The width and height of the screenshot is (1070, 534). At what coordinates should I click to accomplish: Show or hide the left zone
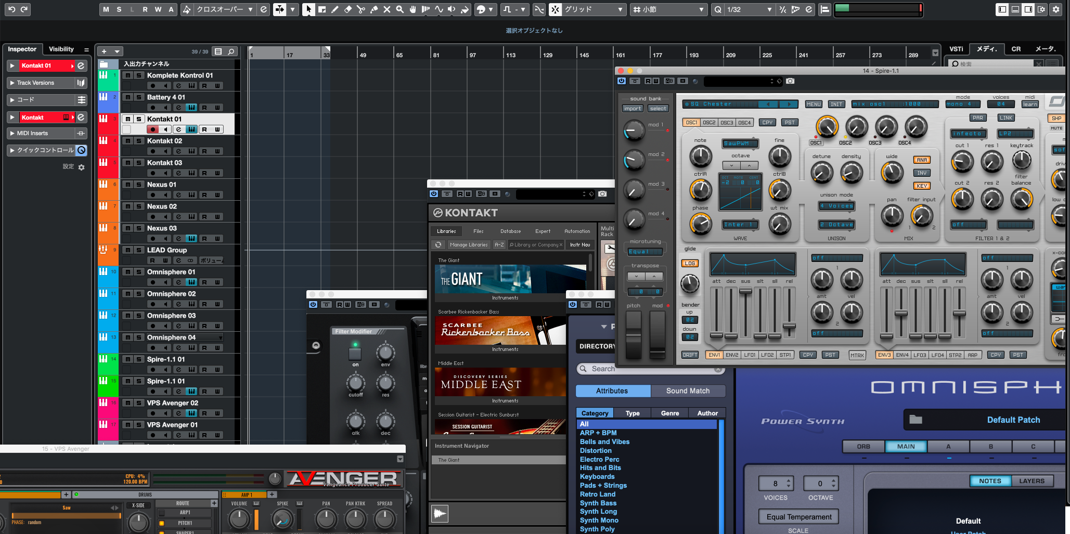pos(1002,9)
